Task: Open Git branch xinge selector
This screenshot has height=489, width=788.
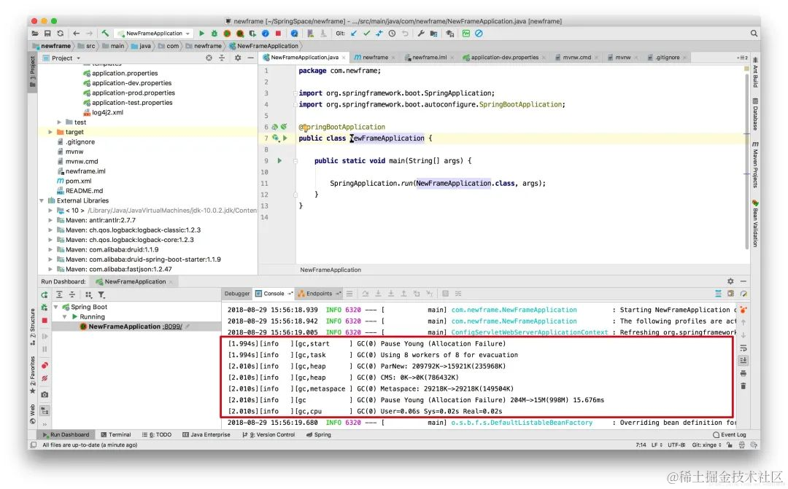Action: 706,445
